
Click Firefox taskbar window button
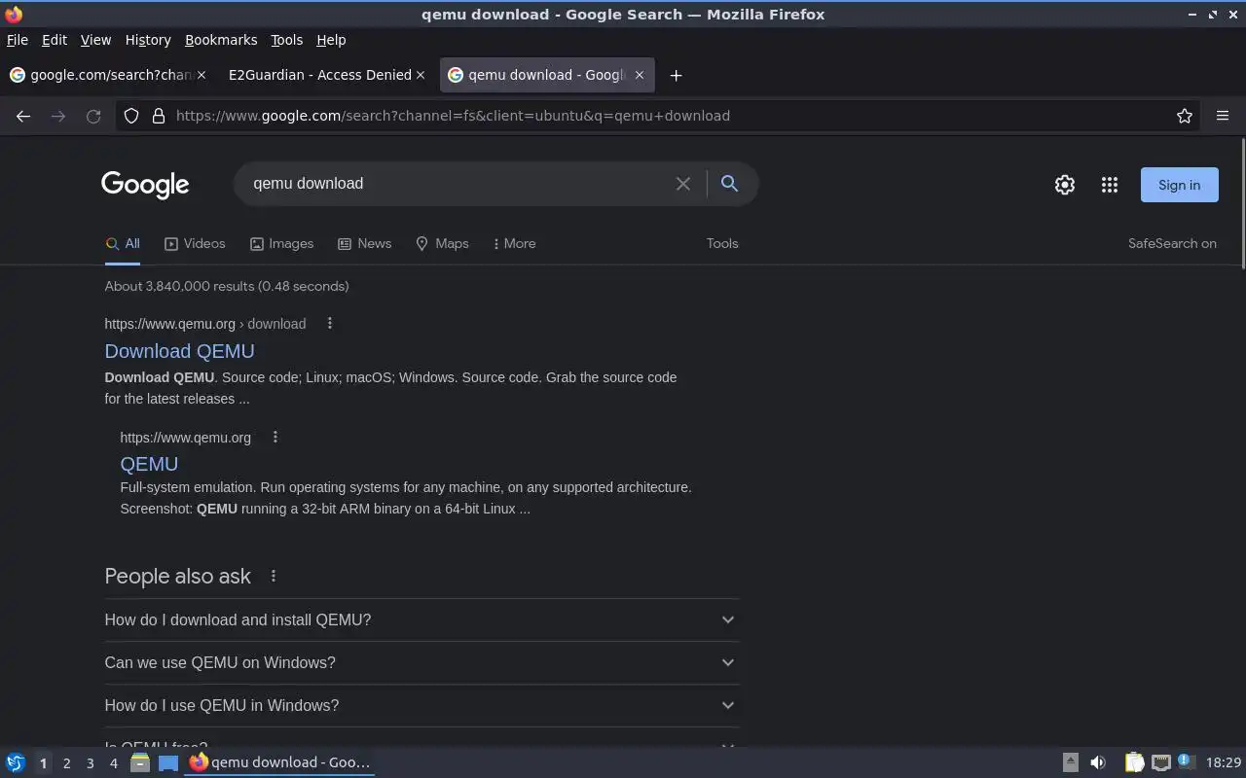point(280,762)
